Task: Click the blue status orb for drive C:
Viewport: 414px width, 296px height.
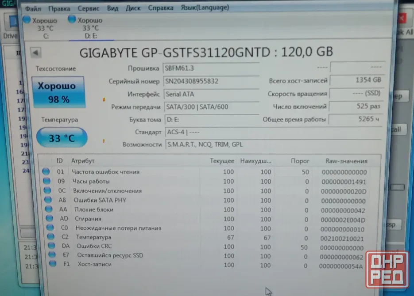Action: pos(27,20)
